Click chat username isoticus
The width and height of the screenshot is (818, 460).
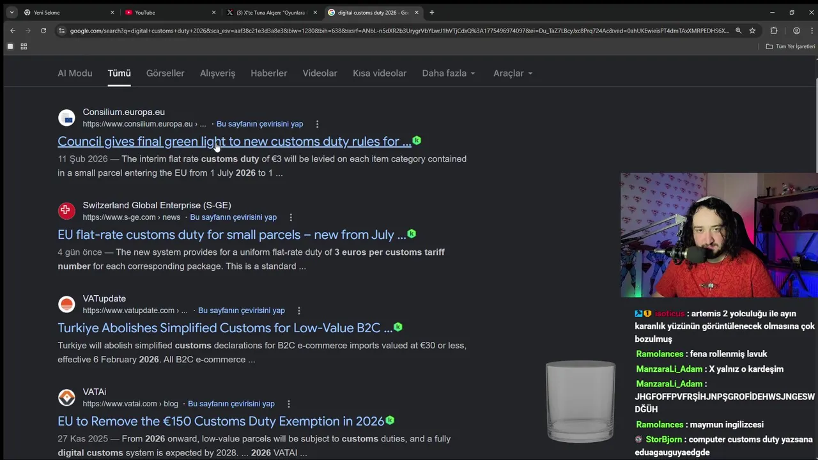pos(669,314)
